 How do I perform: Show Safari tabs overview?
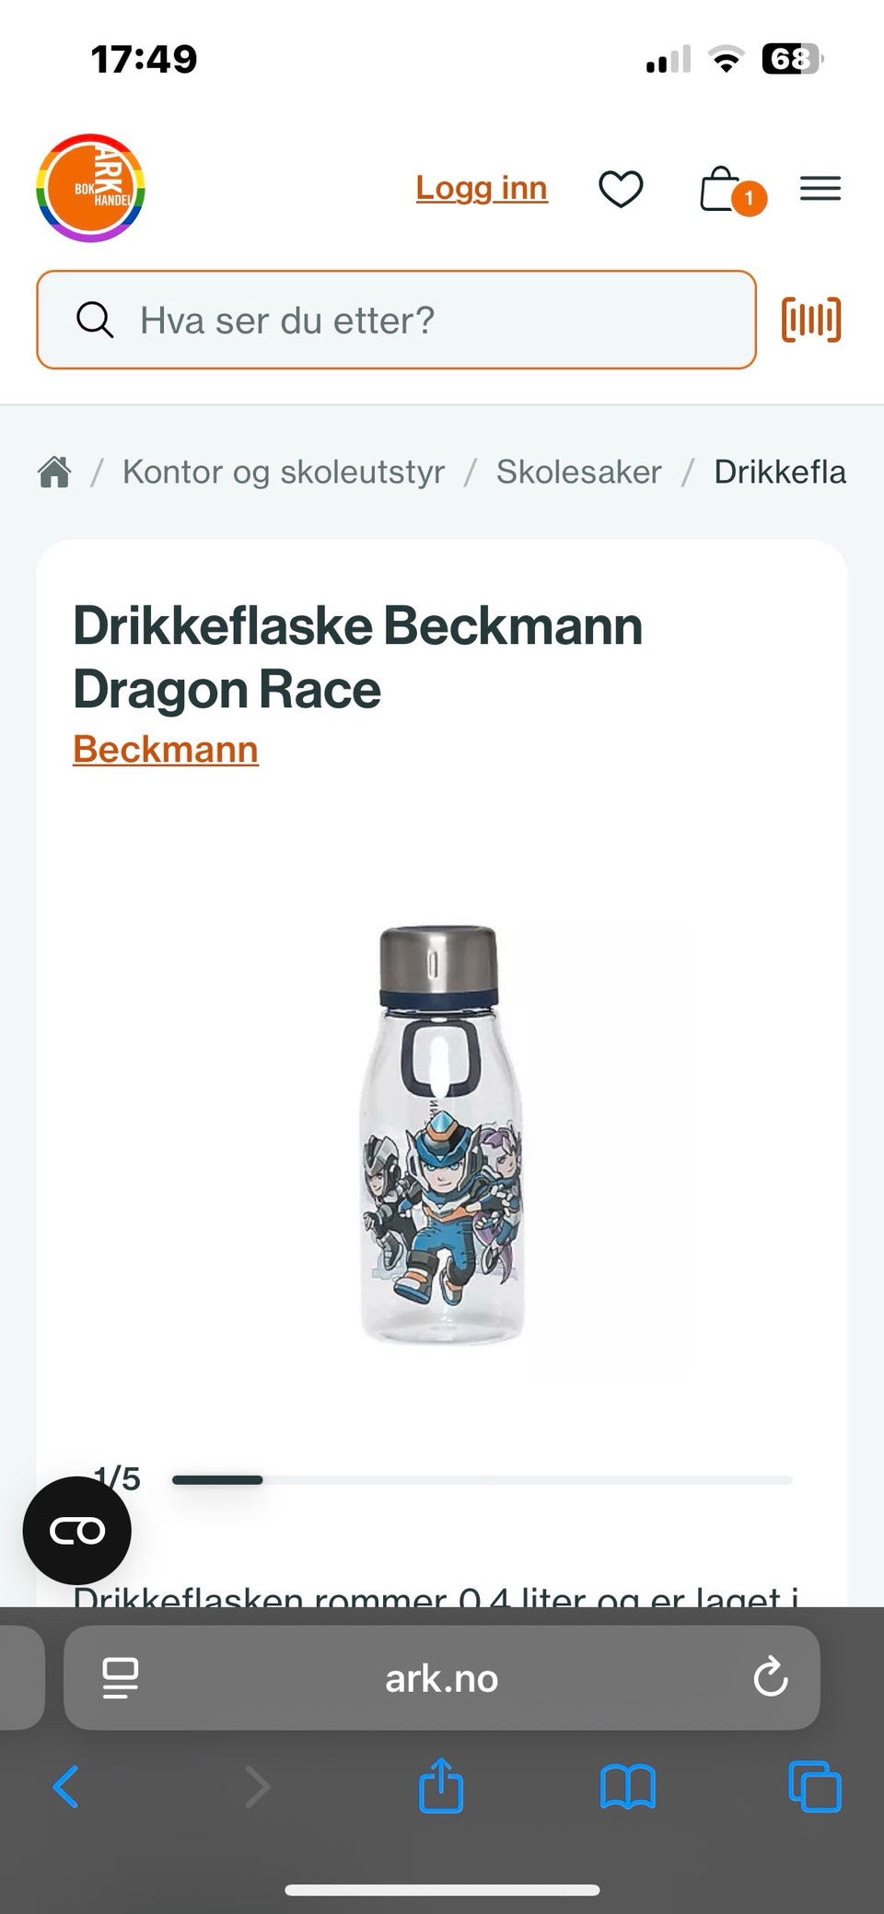(815, 1786)
